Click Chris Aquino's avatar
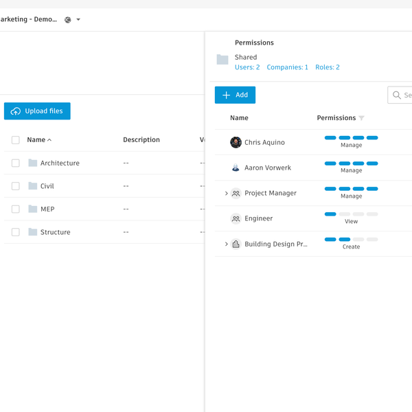The image size is (412, 412). (x=236, y=142)
